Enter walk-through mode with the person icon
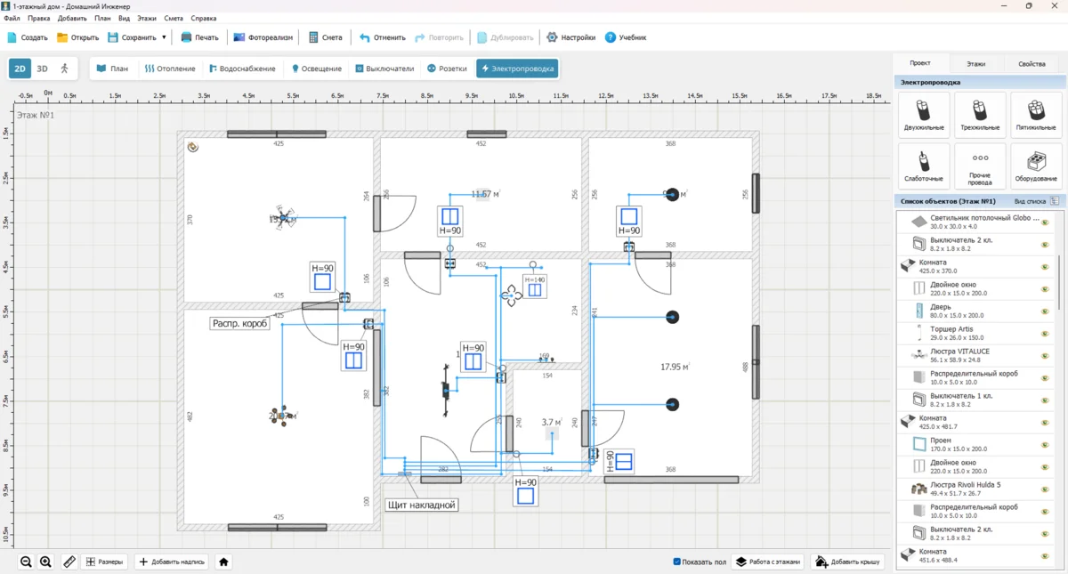Viewport: 1068px width, 574px height. tap(64, 69)
